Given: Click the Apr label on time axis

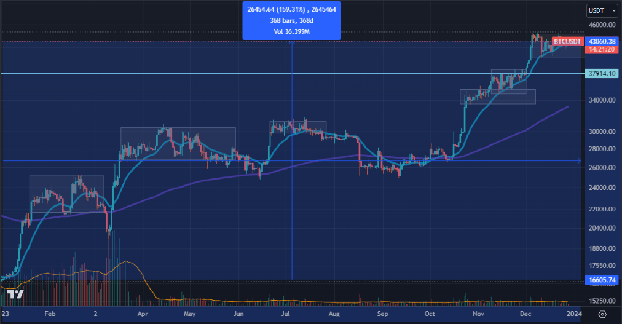Looking at the screenshot, I should [x=143, y=314].
